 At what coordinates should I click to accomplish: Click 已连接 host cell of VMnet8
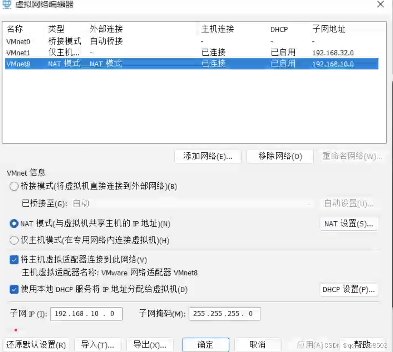point(213,63)
